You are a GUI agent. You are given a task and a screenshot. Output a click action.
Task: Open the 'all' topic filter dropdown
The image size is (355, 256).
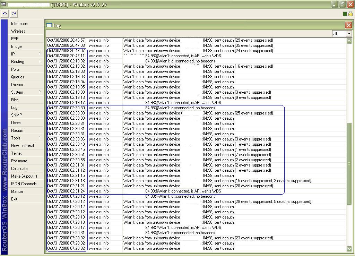tap(349, 34)
